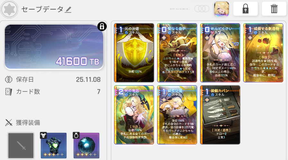
Task: Delete save data with trash can icon
Action: click(274, 9)
